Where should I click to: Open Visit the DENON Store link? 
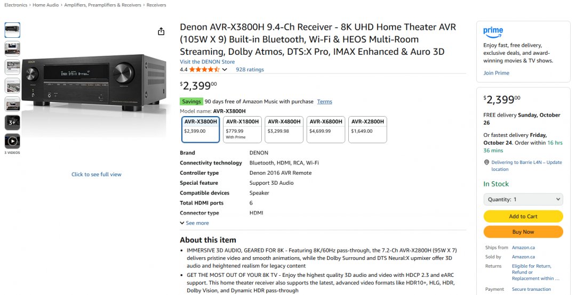pos(207,62)
